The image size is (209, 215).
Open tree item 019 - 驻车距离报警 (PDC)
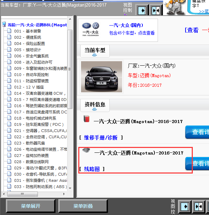39,124
